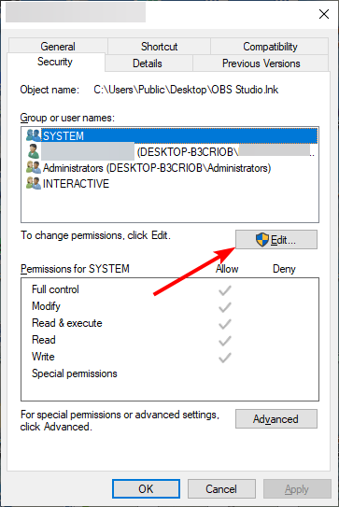Click the Full control Allow checkmark

point(225,290)
